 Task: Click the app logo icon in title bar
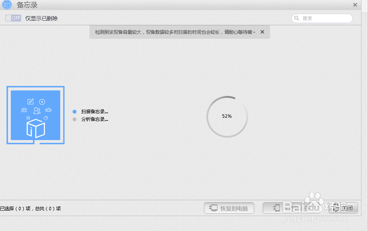(x=7, y=5)
